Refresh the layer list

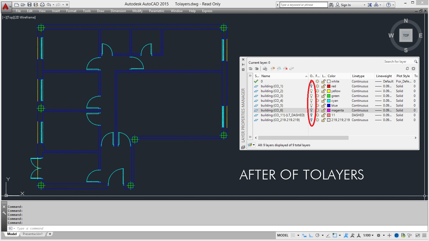[x=407, y=69]
